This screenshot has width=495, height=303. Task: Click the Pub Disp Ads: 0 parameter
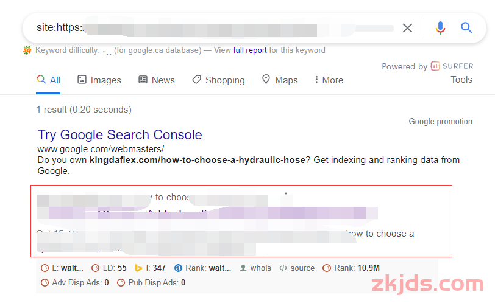pyautogui.click(x=151, y=282)
